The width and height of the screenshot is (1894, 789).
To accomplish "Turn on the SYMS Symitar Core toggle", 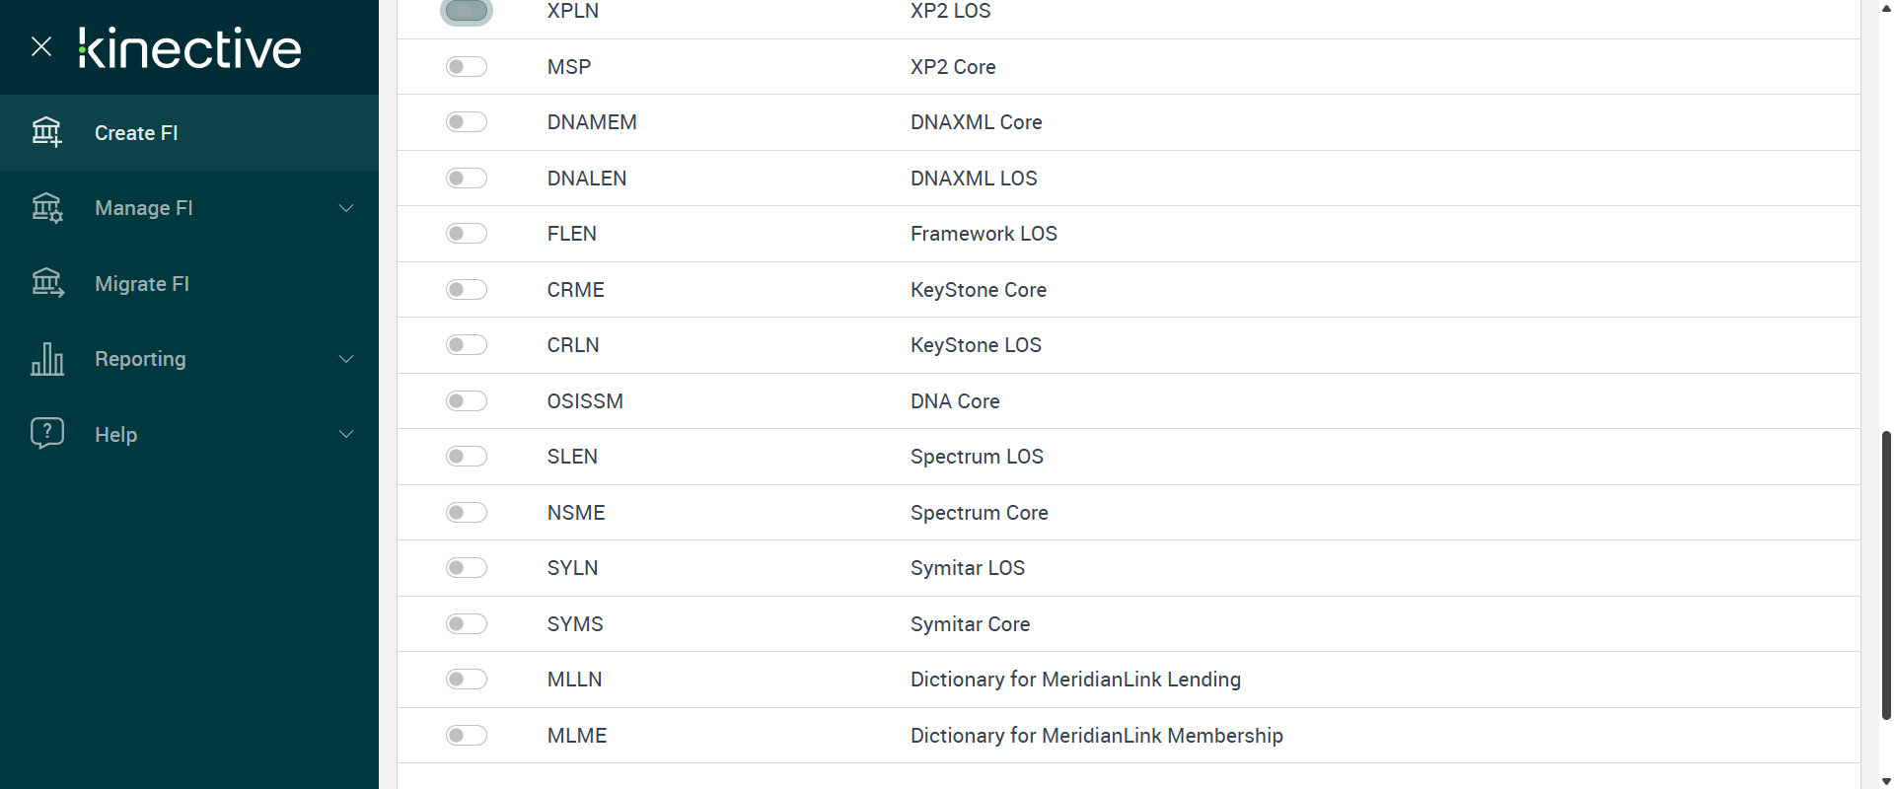I will (x=467, y=624).
